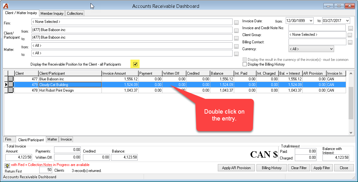Select row marker for Blue Baboon inc

pos(11,79)
